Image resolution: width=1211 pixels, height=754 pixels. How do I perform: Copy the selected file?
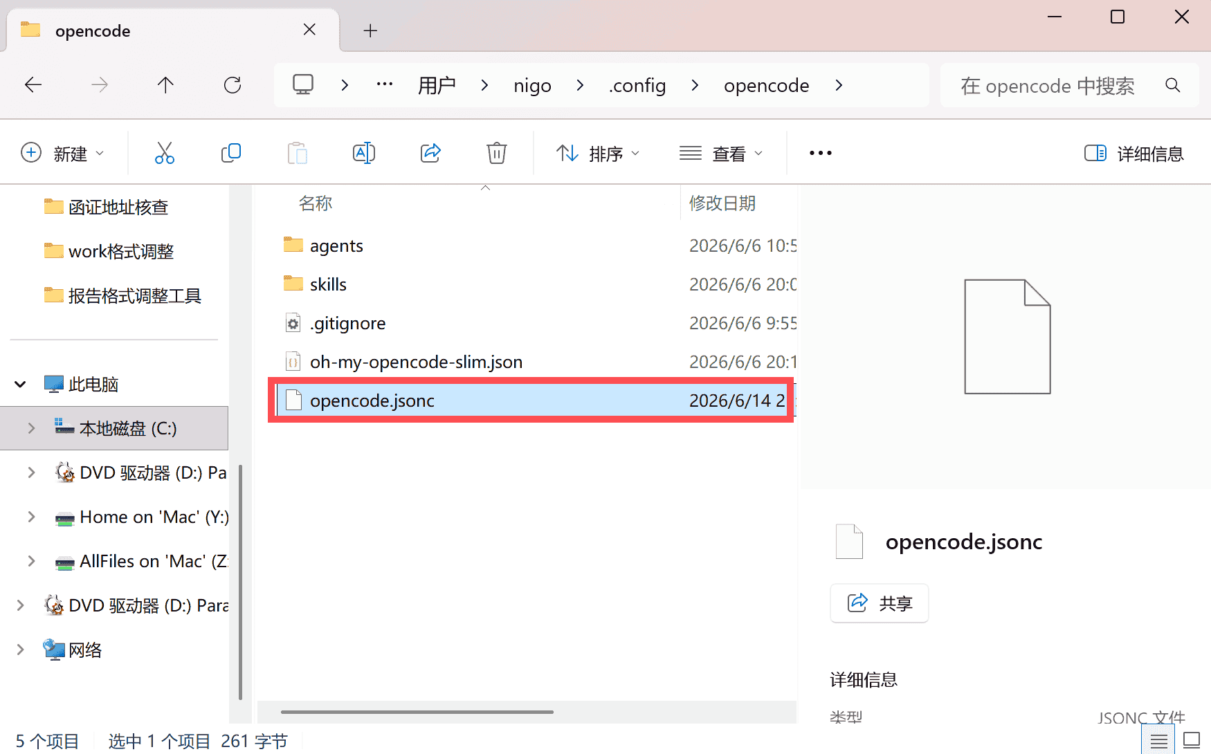[x=231, y=153]
